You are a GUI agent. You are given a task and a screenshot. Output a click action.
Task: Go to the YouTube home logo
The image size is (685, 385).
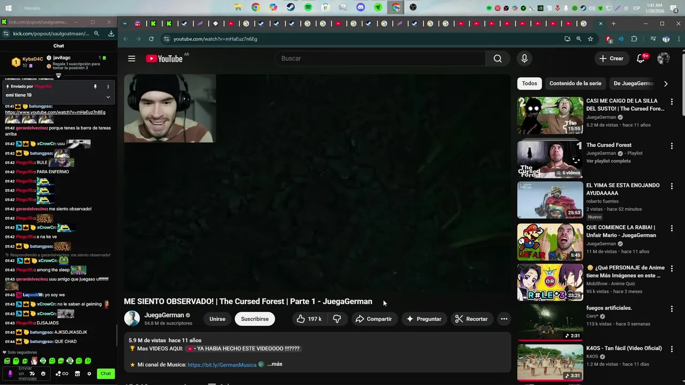[164, 58]
